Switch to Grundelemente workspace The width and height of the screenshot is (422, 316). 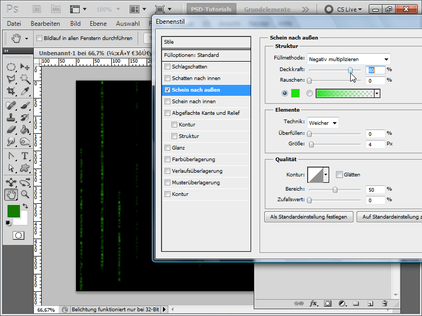267,9
